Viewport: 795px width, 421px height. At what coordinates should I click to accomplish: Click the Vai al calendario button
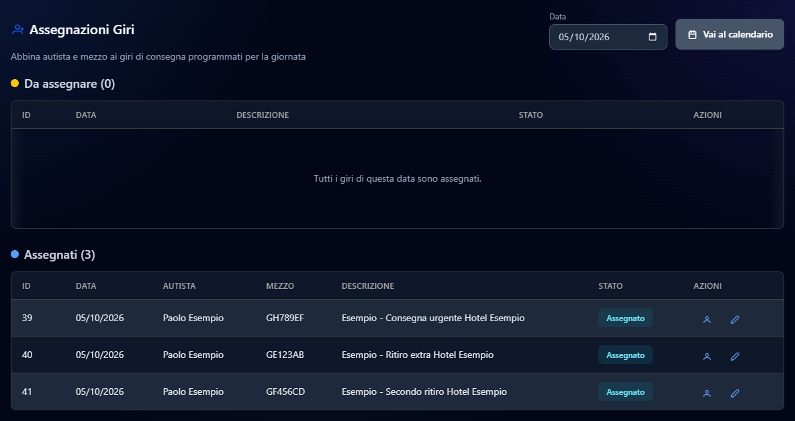click(730, 34)
